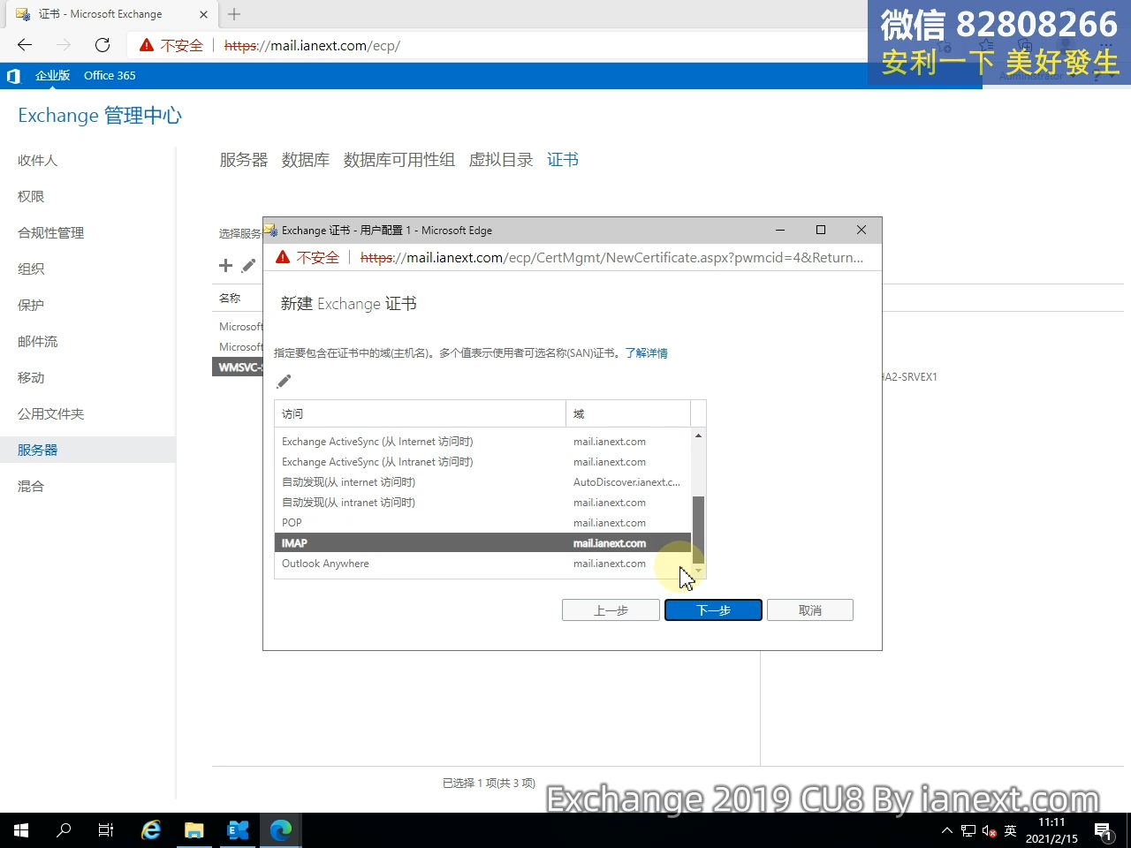Image resolution: width=1131 pixels, height=848 pixels.
Task: Click the edit pencil icon in certificate dialog
Action: [x=284, y=382]
